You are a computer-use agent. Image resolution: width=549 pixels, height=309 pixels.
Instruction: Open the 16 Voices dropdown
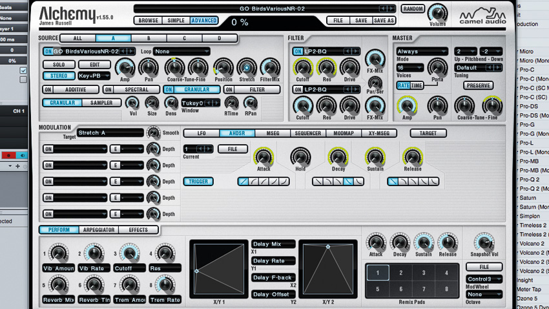[409, 68]
